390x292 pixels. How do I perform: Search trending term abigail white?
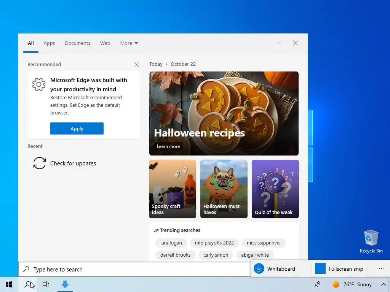[255, 255]
